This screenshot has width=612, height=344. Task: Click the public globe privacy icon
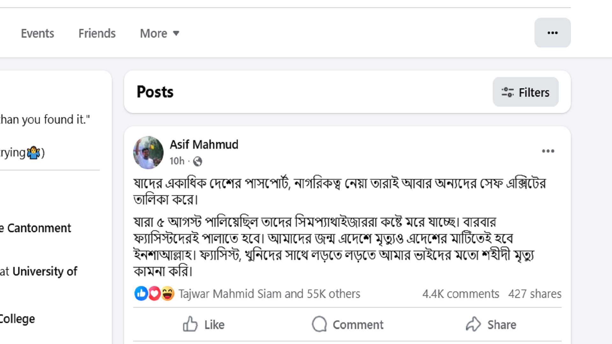[198, 161]
